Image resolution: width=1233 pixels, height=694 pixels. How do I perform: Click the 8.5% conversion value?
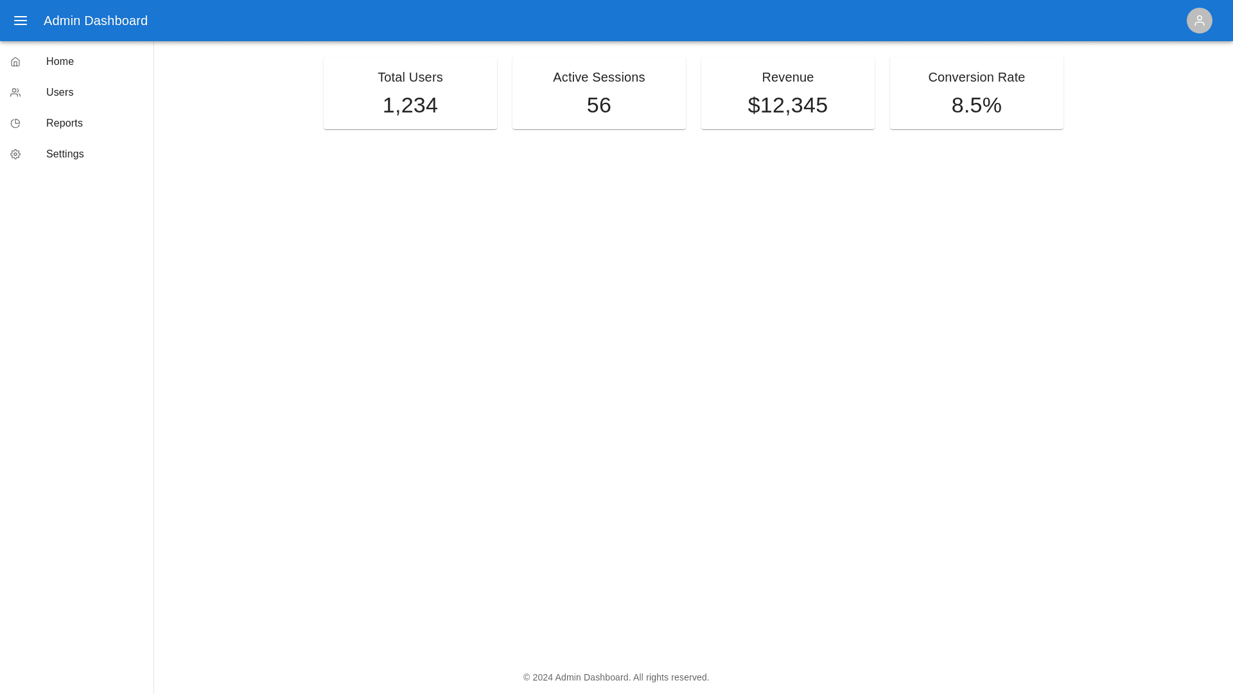click(976, 105)
